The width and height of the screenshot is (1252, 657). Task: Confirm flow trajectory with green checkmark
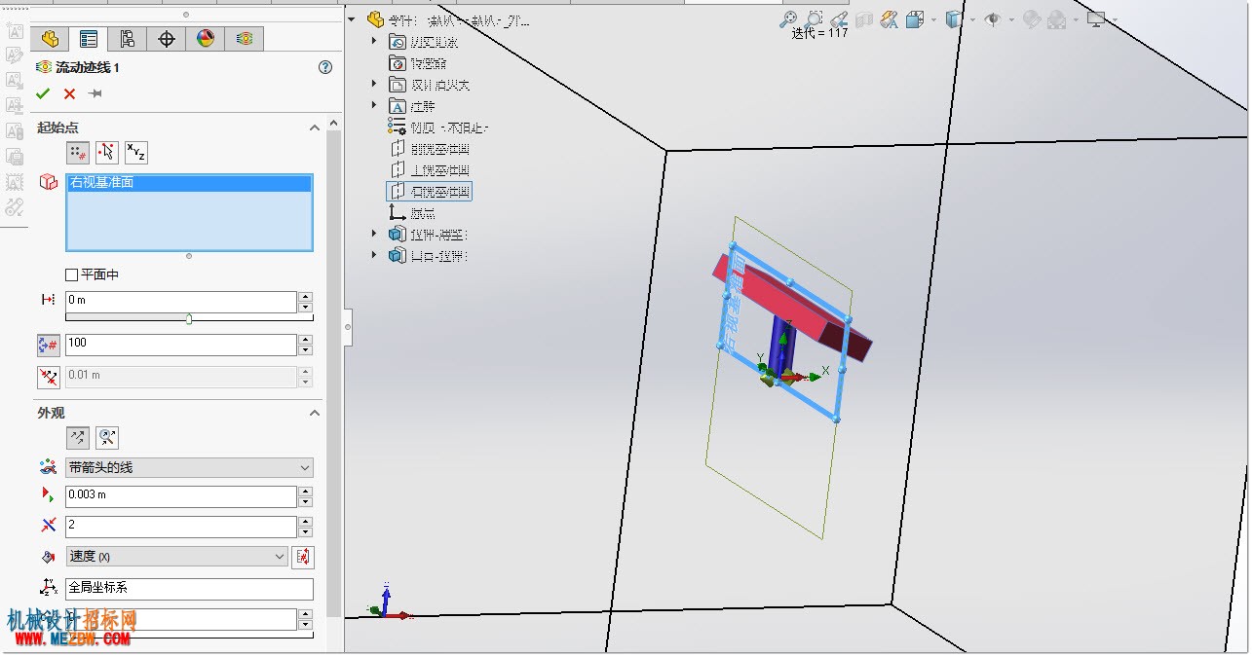[42, 93]
